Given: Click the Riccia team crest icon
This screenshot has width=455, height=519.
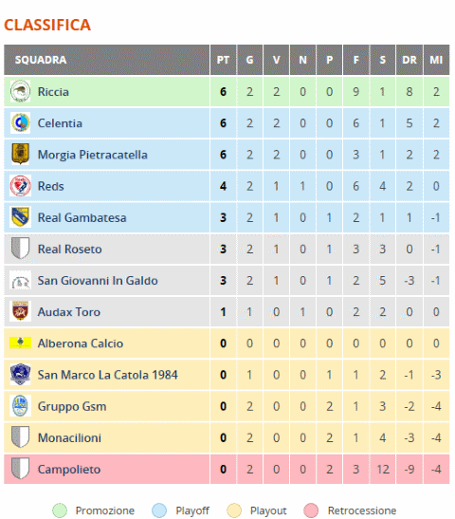Looking at the screenshot, I should pyautogui.click(x=20, y=91).
